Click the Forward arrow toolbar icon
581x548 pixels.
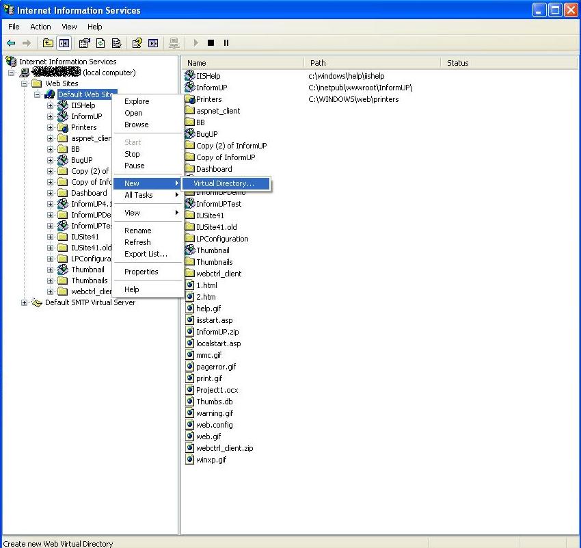tap(26, 43)
